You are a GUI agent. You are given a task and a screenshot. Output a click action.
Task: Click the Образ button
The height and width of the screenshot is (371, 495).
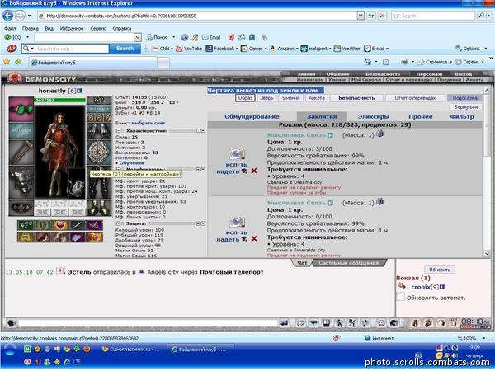pyautogui.click(x=245, y=98)
